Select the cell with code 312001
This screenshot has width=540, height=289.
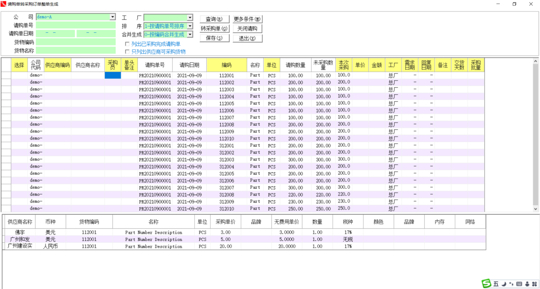click(x=227, y=146)
